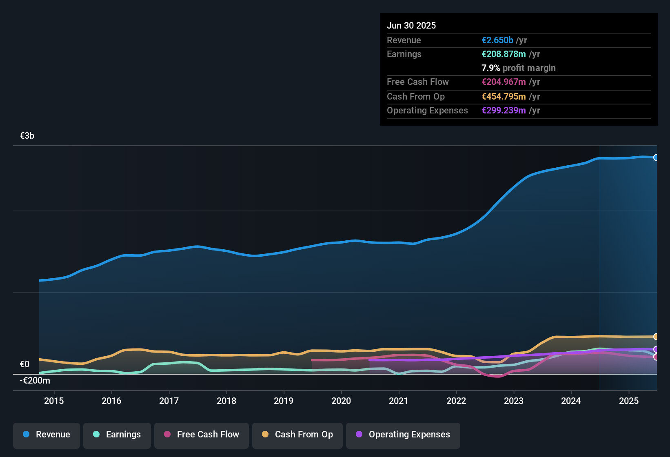Image resolution: width=670 pixels, height=457 pixels.
Task: Click the 7.9% profit margin text
Action: pos(519,68)
